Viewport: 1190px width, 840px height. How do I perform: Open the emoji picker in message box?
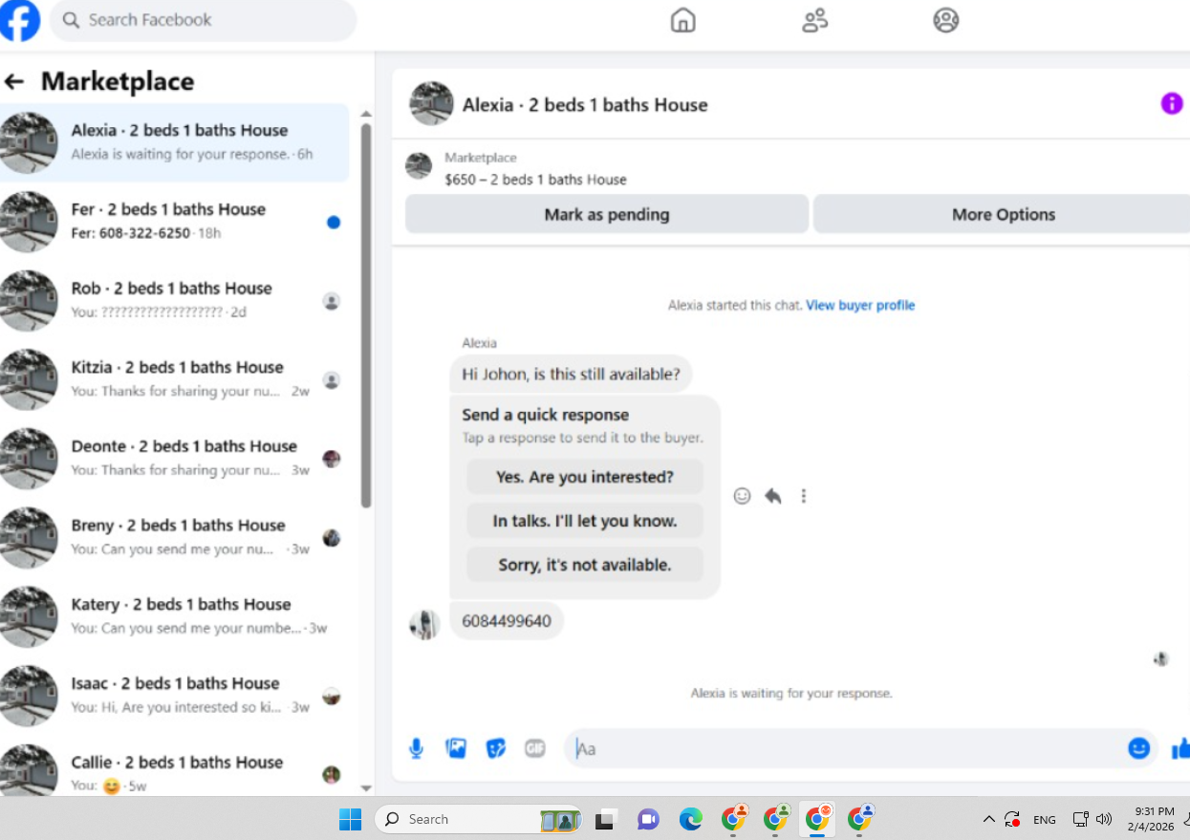pyautogui.click(x=1138, y=748)
